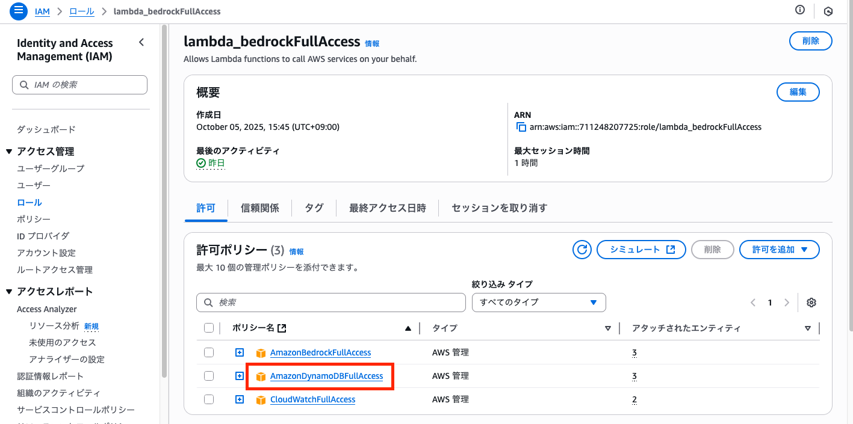The width and height of the screenshot is (853, 424).
Task: Switch to the 許可 tab
Action: [x=206, y=208]
